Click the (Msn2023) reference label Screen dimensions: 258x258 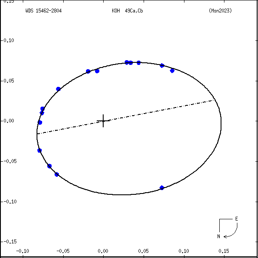(x=220, y=11)
